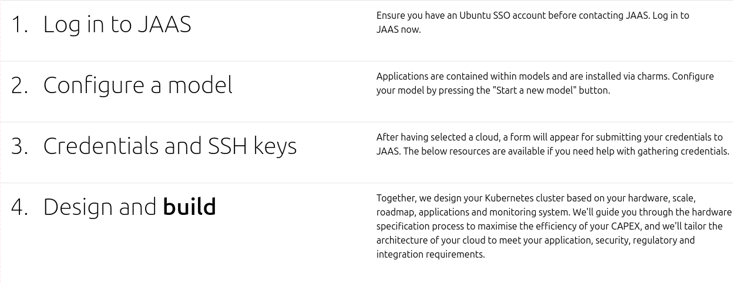Click the paragraph about submitting credentials to JAAS
Screen dimensions: 733x284
tap(553, 144)
